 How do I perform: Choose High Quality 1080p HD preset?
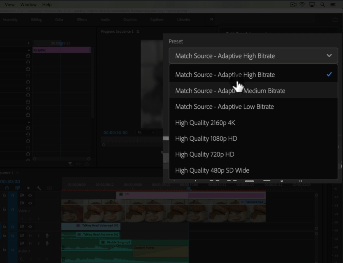coord(253,139)
